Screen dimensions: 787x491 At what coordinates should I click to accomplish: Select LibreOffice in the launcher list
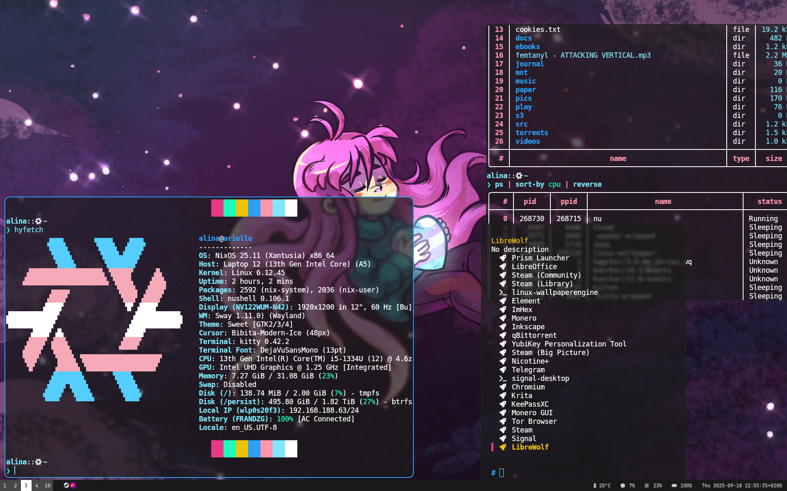(x=534, y=267)
